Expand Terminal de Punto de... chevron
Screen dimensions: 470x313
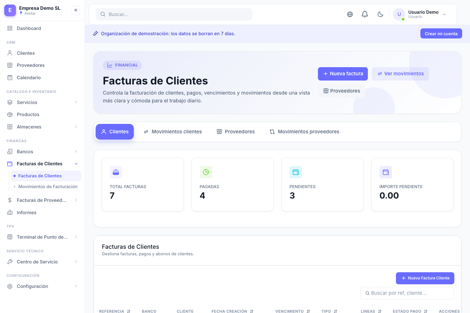pos(76,237)
